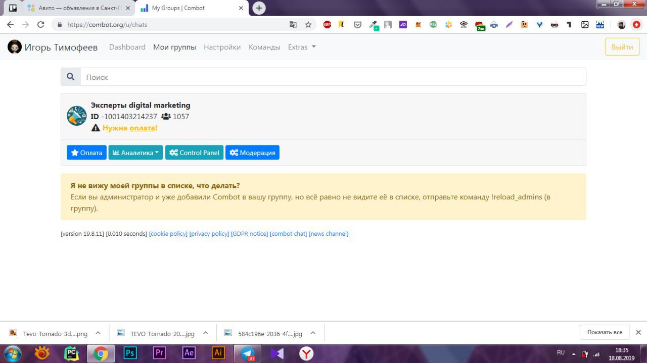Open Настройки in the navigation
This screenshot has width=647, height=363.
[222, 47]
